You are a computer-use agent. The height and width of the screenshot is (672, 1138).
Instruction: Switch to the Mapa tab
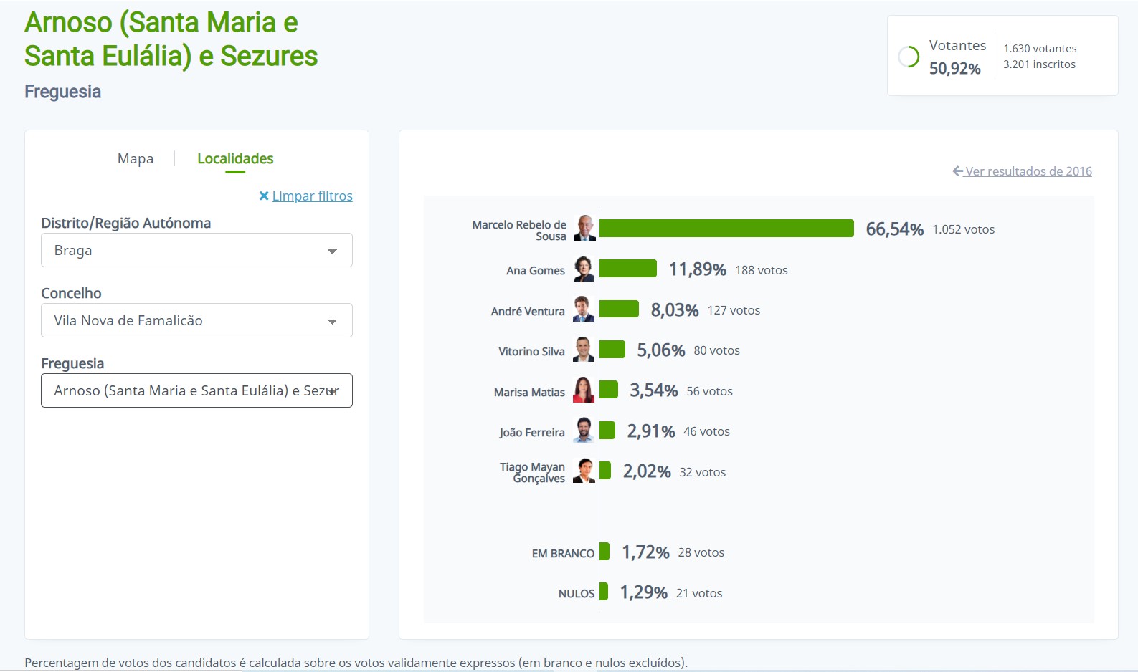pos(136,158)
